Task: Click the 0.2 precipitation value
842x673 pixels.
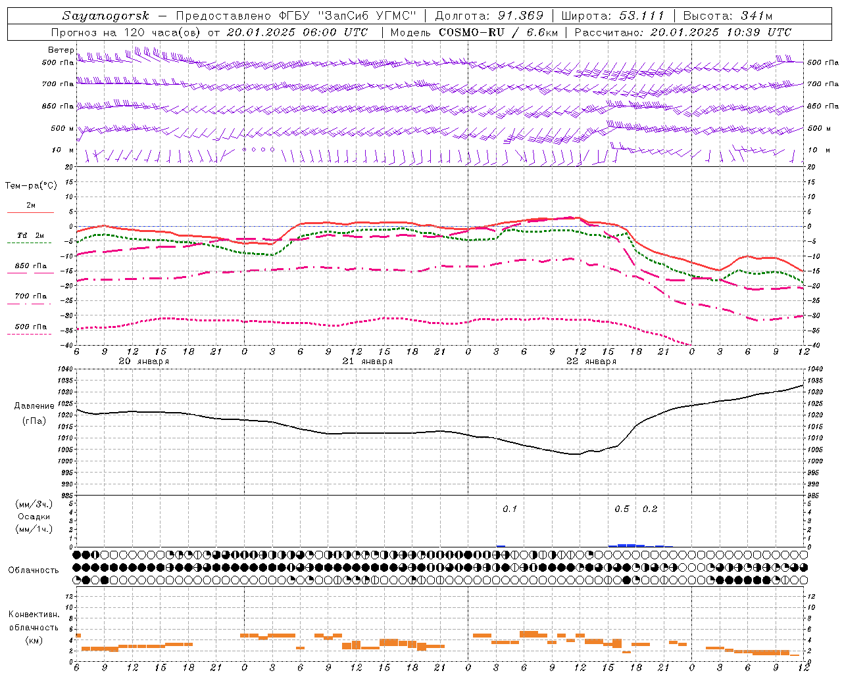Action: click(650, 509)
